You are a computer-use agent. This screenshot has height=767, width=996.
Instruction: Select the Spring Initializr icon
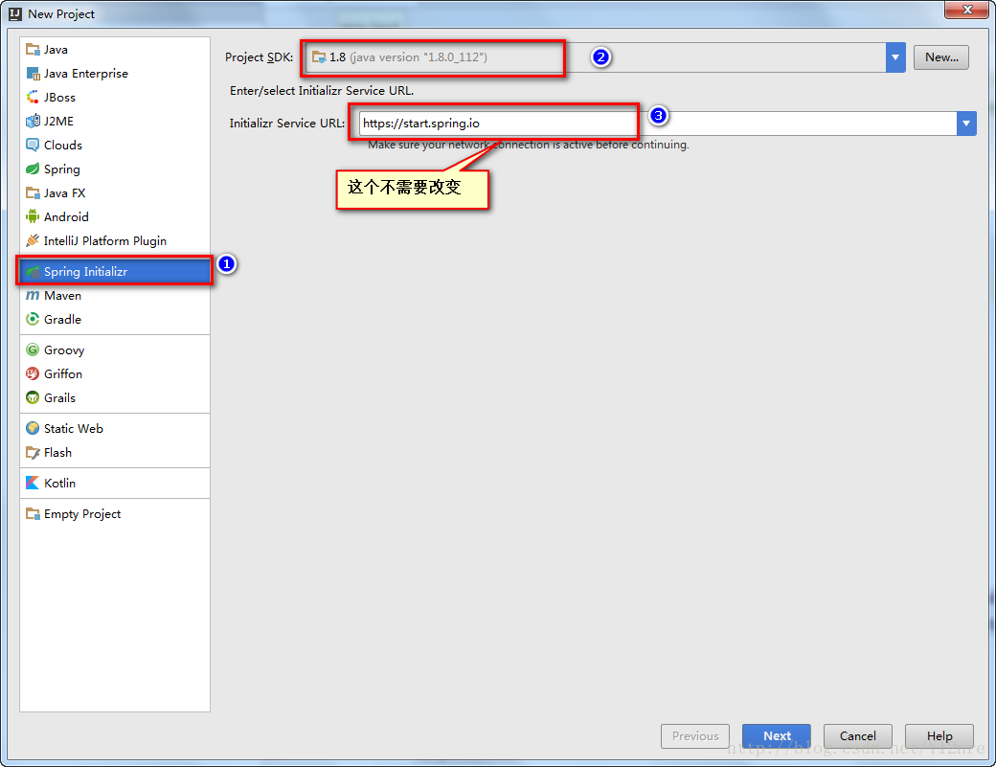[33, 272]
